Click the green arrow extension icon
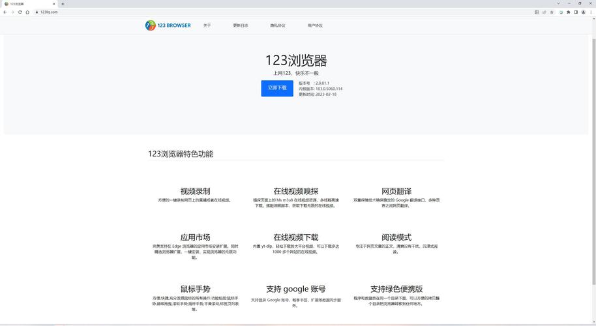 (561, 12)
